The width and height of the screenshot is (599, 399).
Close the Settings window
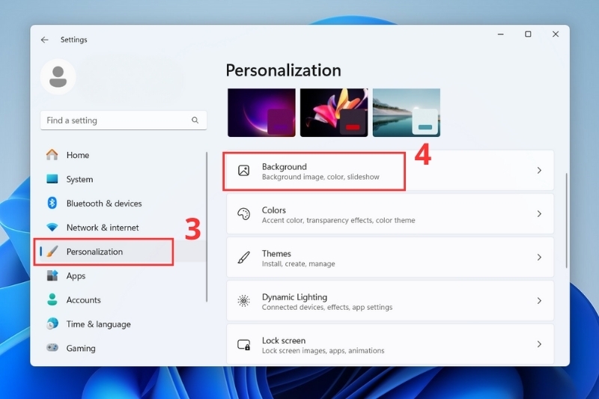(556, 34)
